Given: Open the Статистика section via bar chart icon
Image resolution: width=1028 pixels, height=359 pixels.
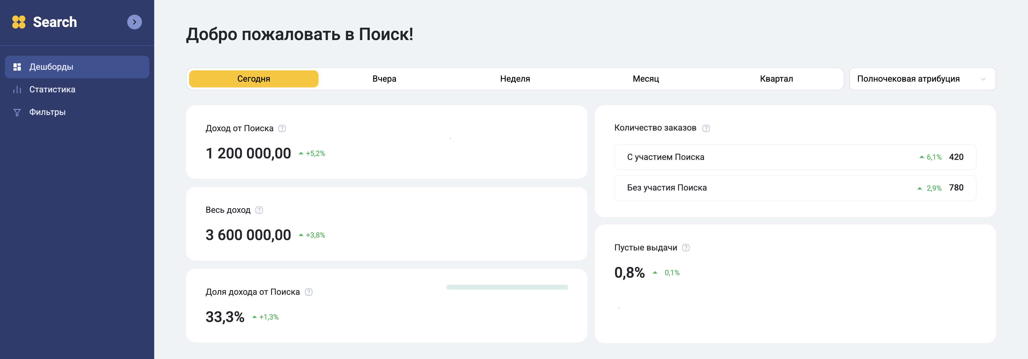Looking at the screenshot, I should coord(17,89).
